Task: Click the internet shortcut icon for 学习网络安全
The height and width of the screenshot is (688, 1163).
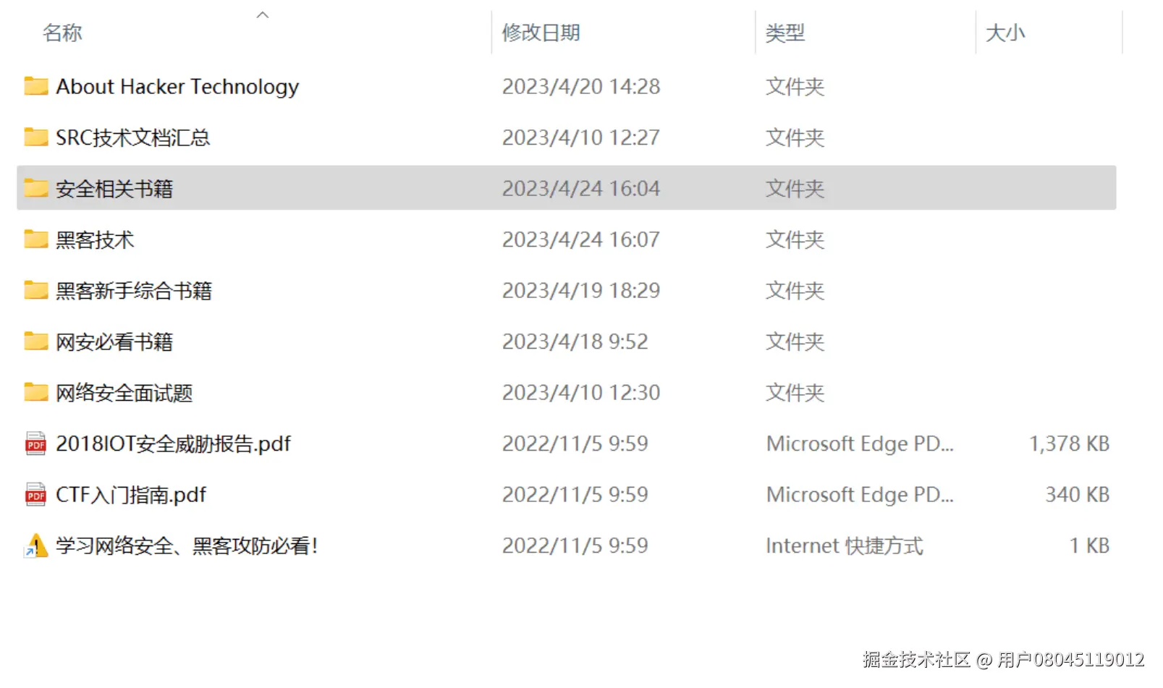Action: (35, 546)
